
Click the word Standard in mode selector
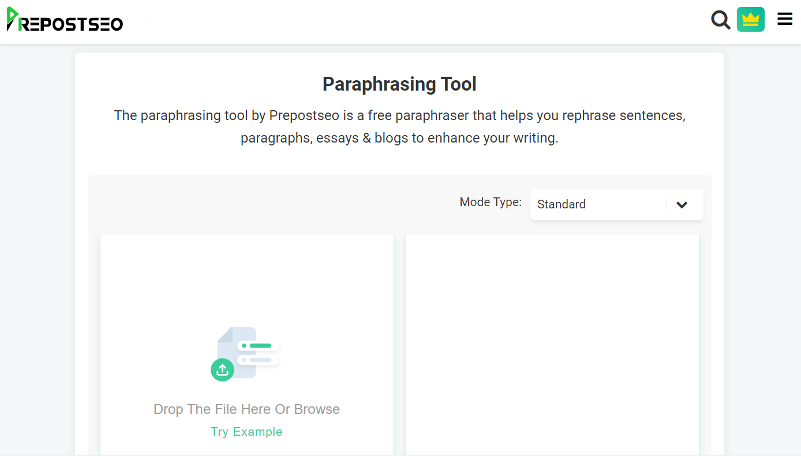(x=561, y=204)
